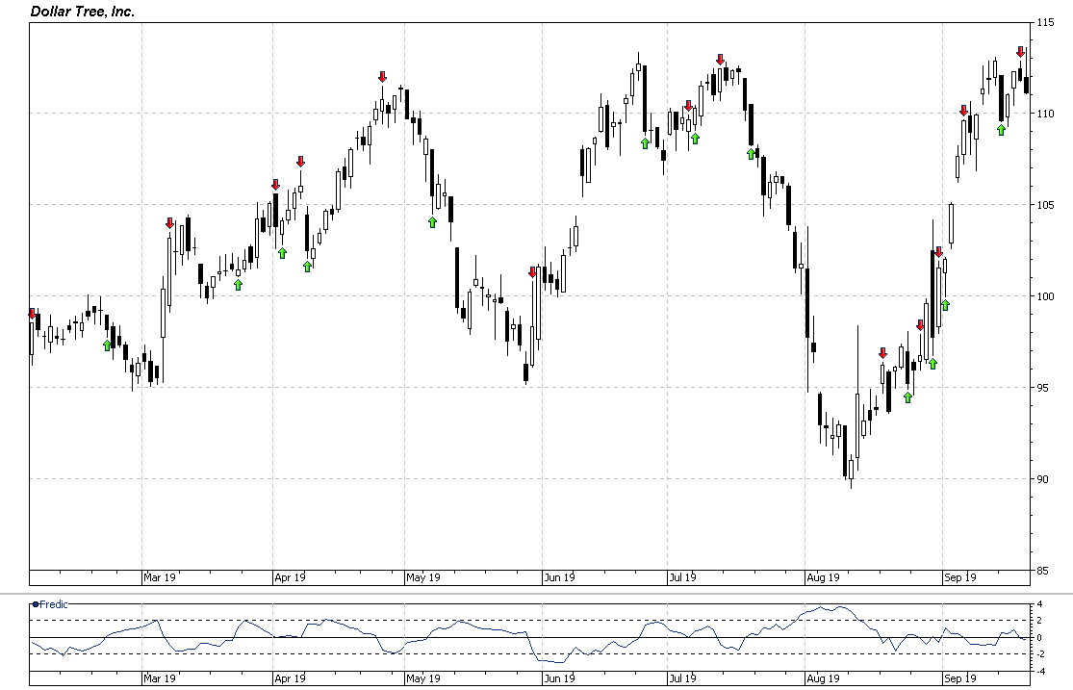Image resolution: width=1073 pixels, height=690 pixels.
Task: Click the 100 price axis label
Action: click(x=1044, y=296)
